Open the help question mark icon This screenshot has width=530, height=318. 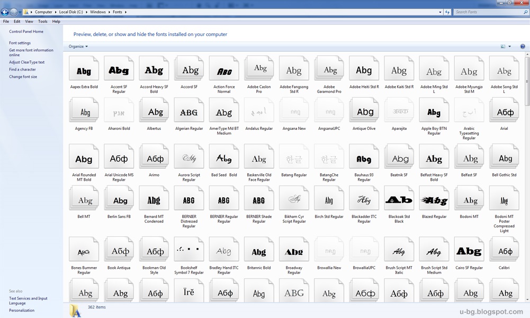click(x=523, y=46)
